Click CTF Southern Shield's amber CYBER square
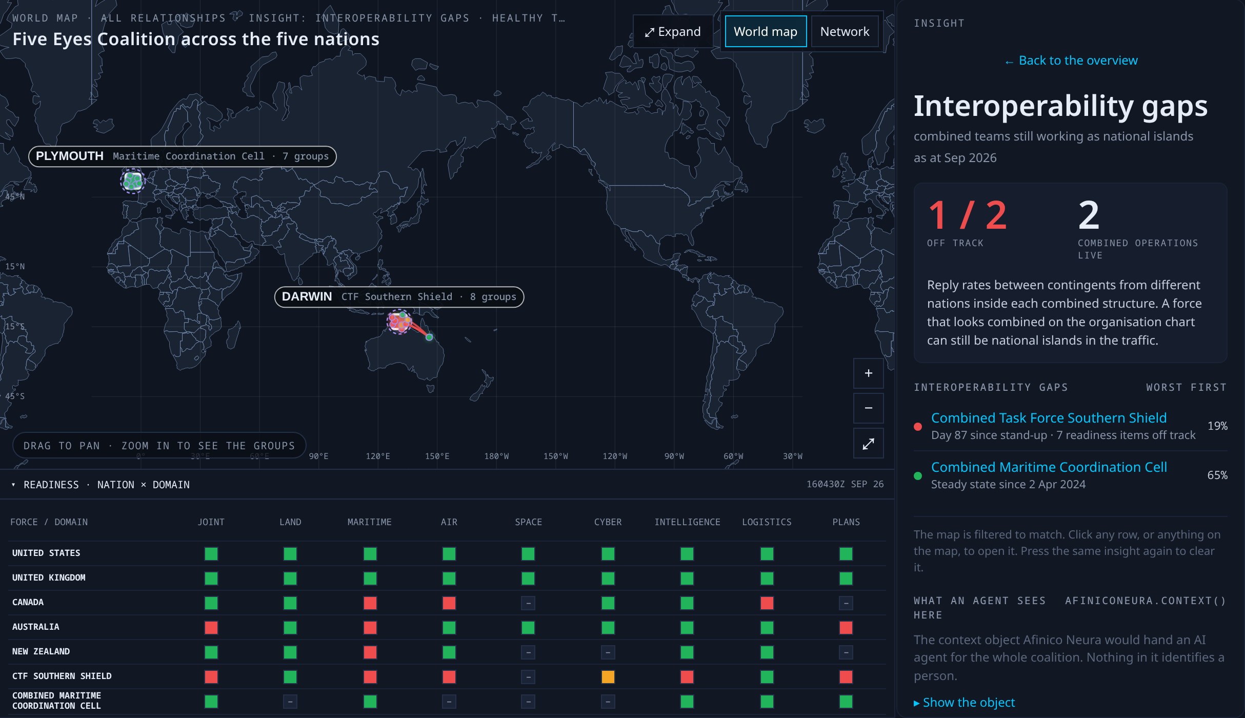 [x=608, y=677]
